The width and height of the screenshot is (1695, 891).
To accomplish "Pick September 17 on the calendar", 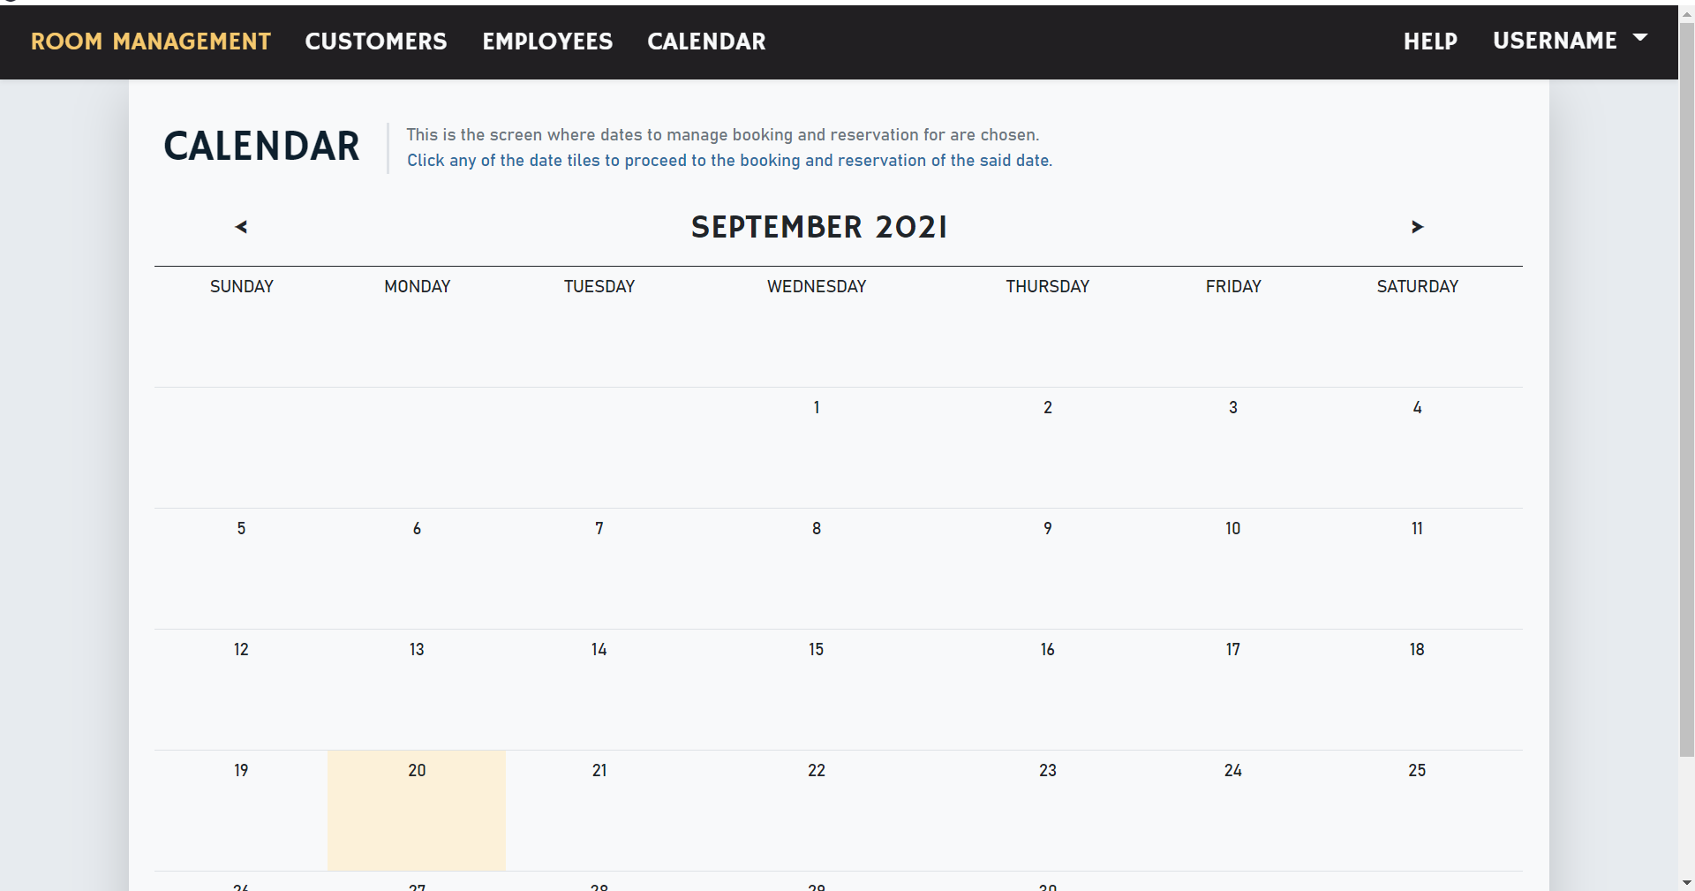I will tap(1233, 690).
